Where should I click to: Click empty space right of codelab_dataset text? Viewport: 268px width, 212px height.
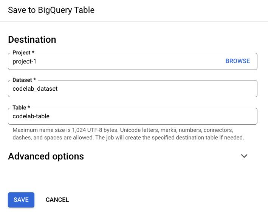(x=159, y=89)
